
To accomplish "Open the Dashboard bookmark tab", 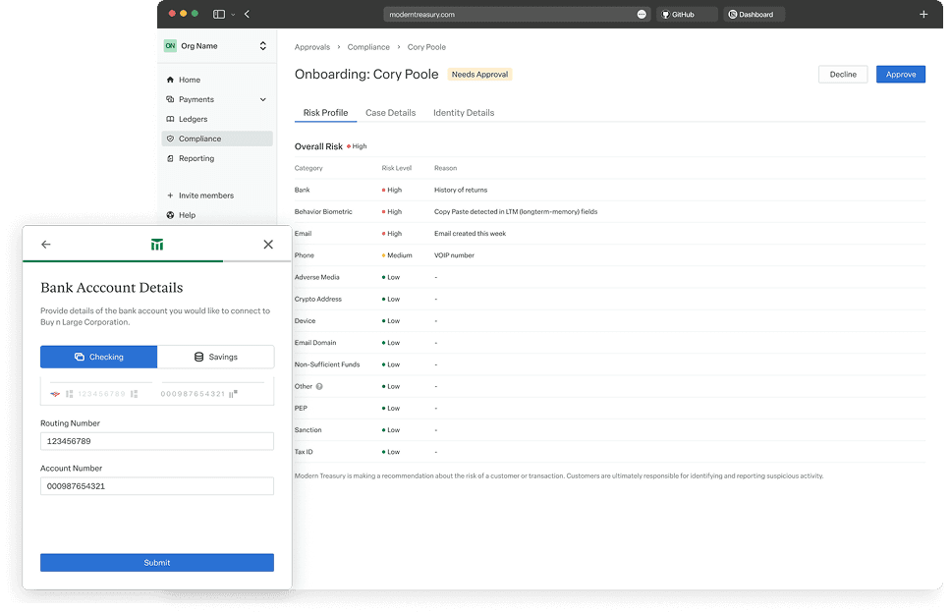I will point(754,14).
